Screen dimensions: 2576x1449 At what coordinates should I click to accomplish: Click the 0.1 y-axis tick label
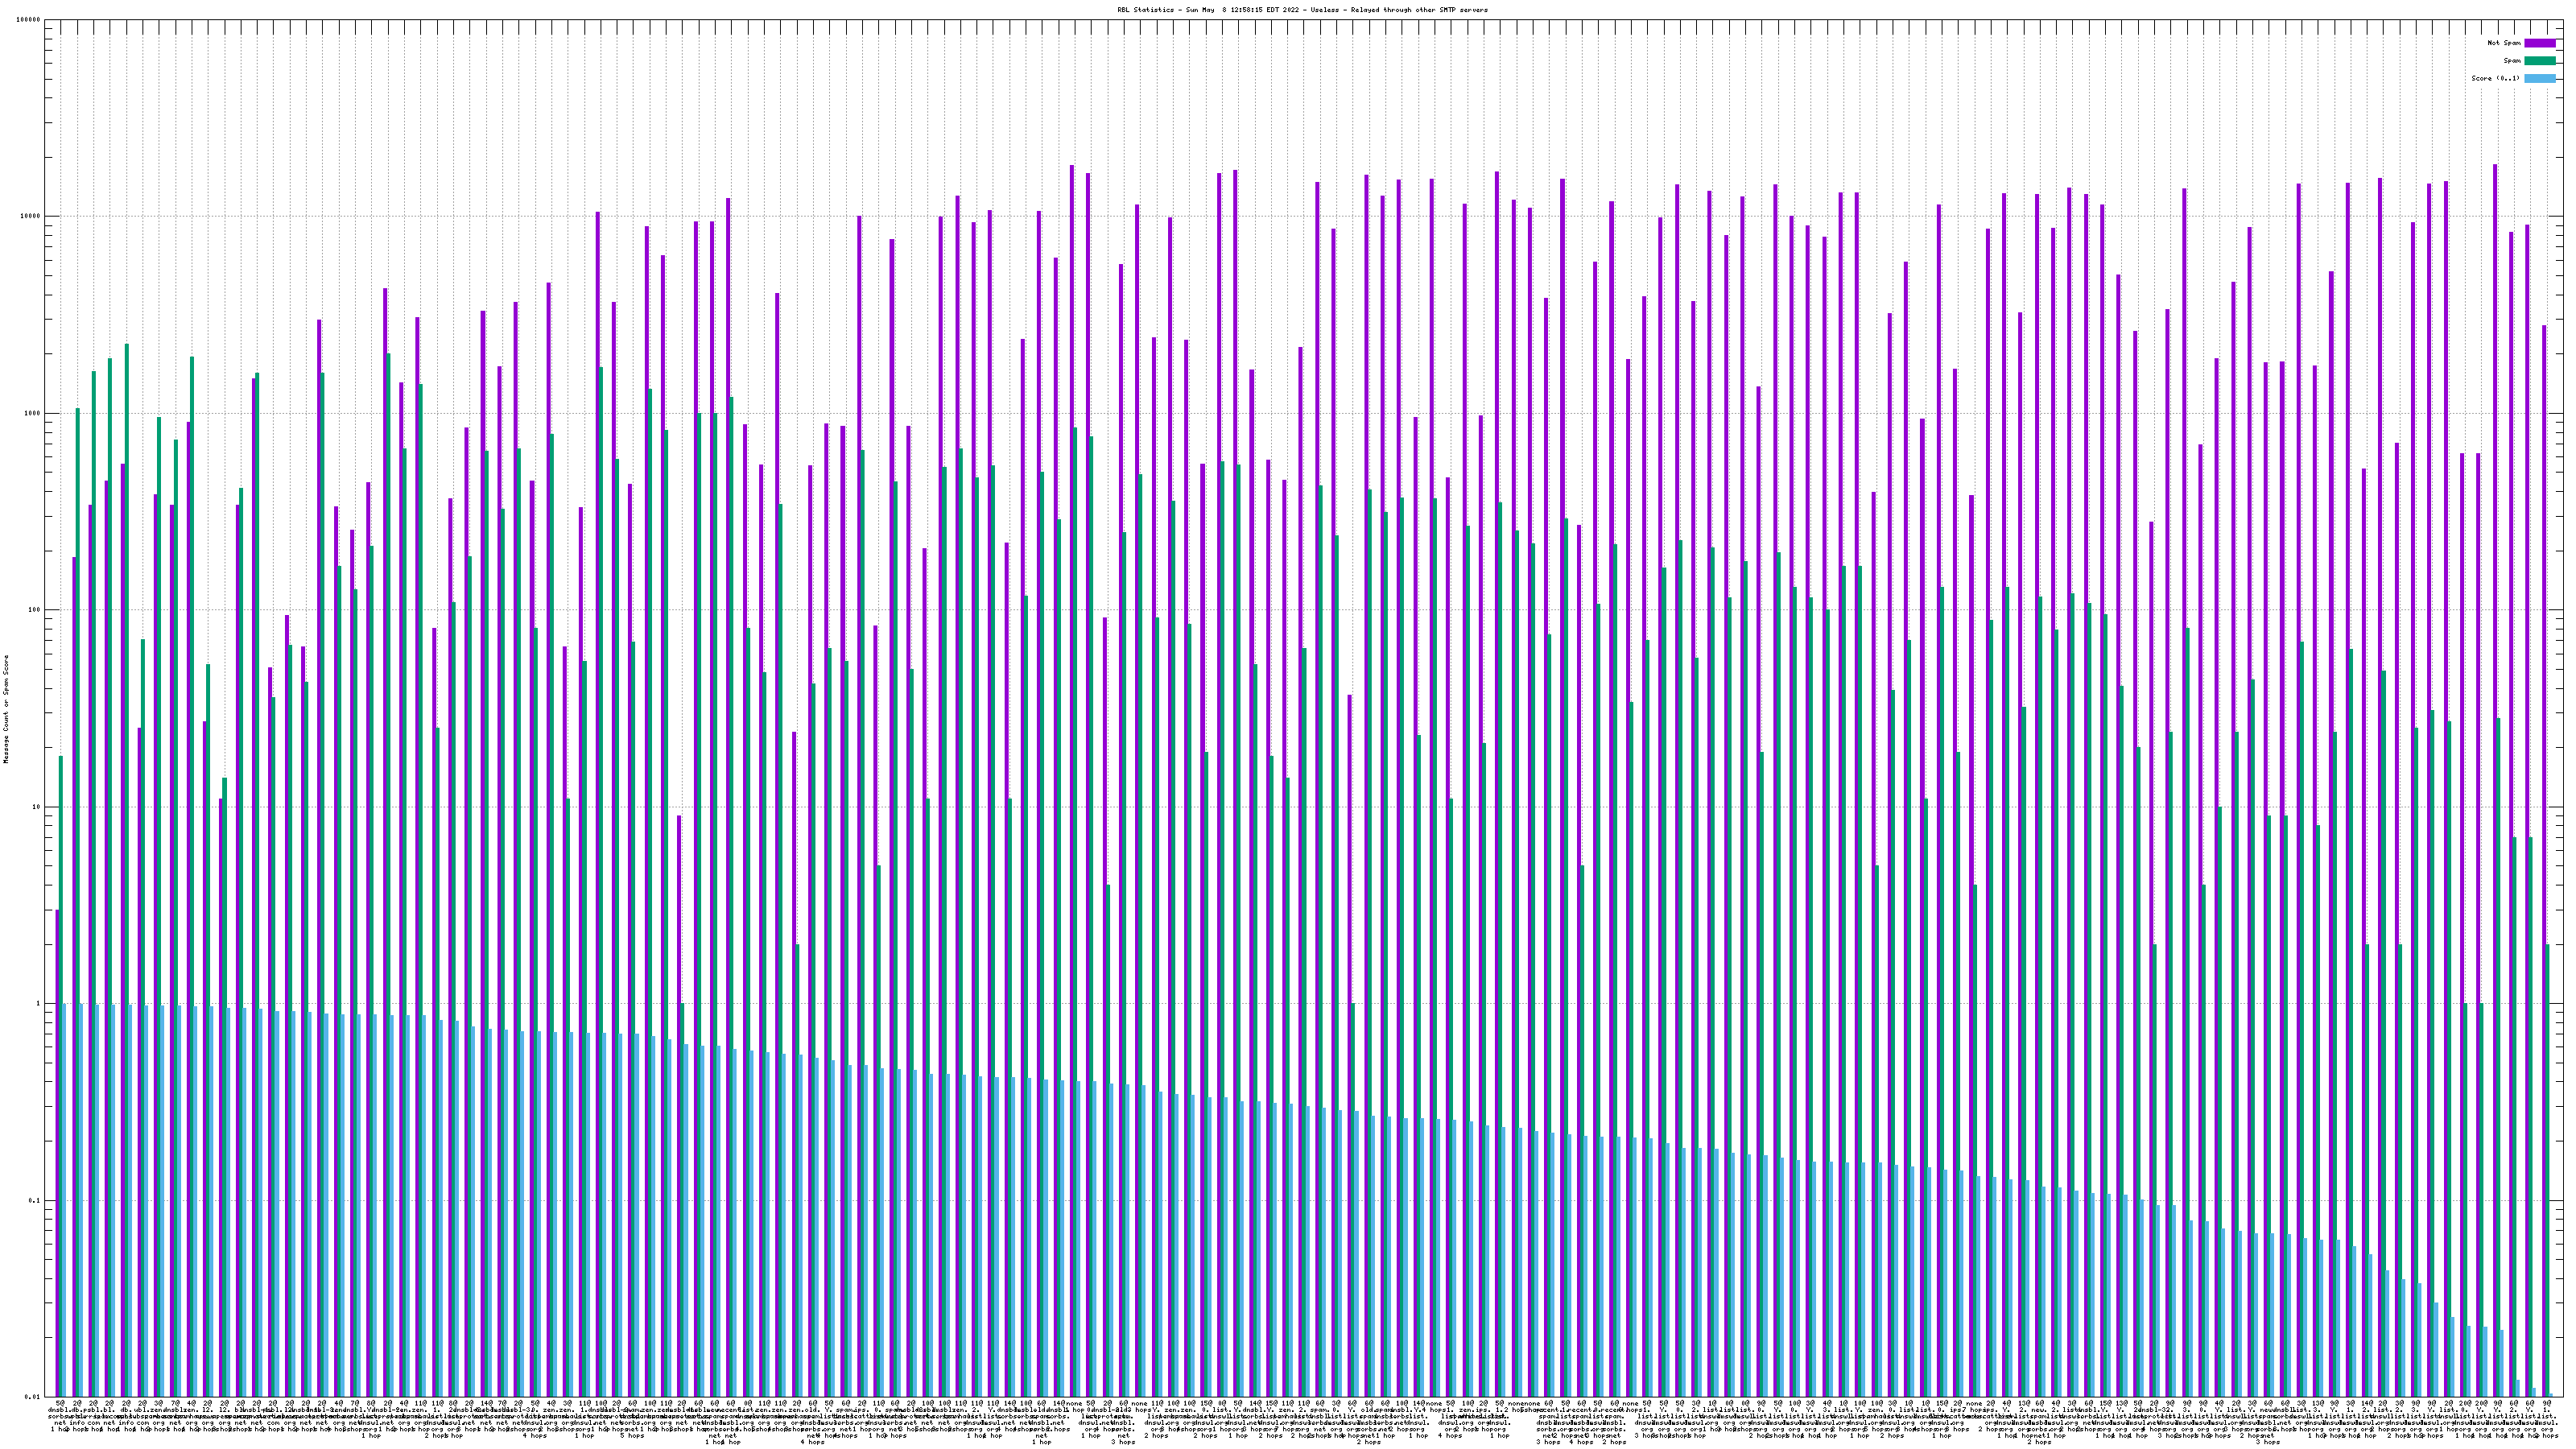[35, 1200]
